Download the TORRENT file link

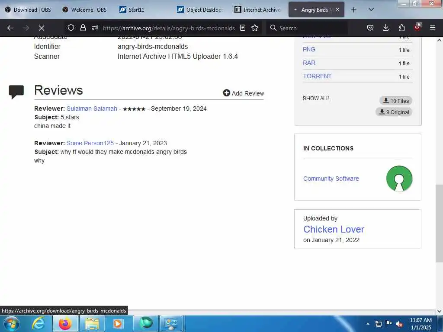coord(317,76)
